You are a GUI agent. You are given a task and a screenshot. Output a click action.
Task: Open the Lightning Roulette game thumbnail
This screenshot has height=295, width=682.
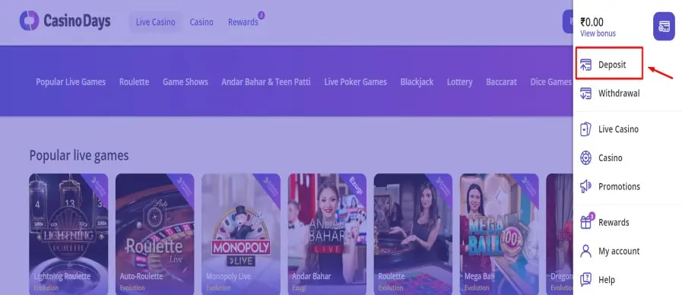68,234
